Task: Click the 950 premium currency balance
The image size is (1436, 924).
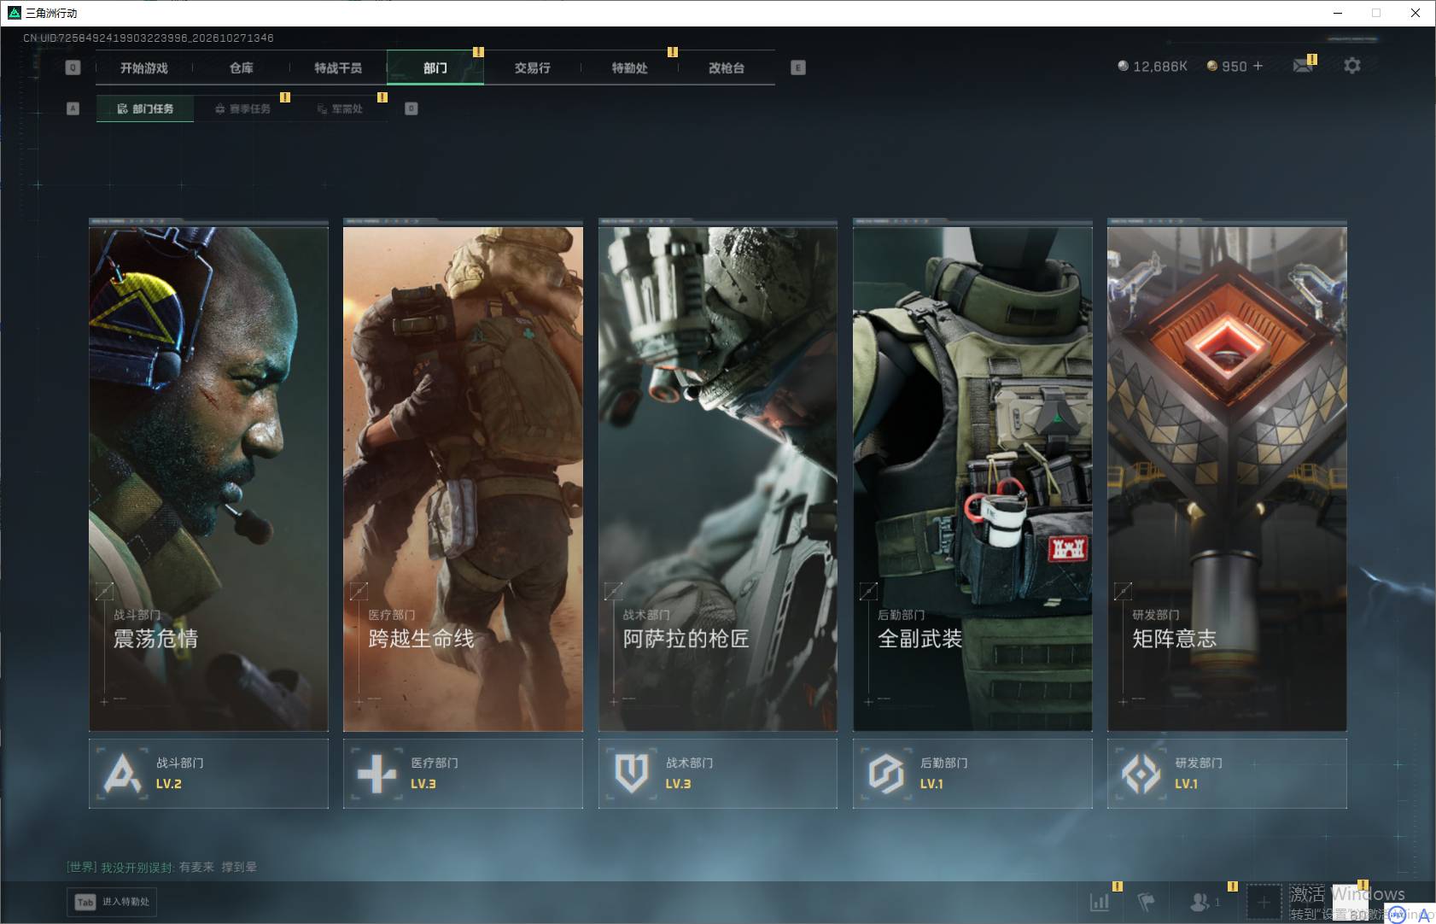Action: 1228,66
